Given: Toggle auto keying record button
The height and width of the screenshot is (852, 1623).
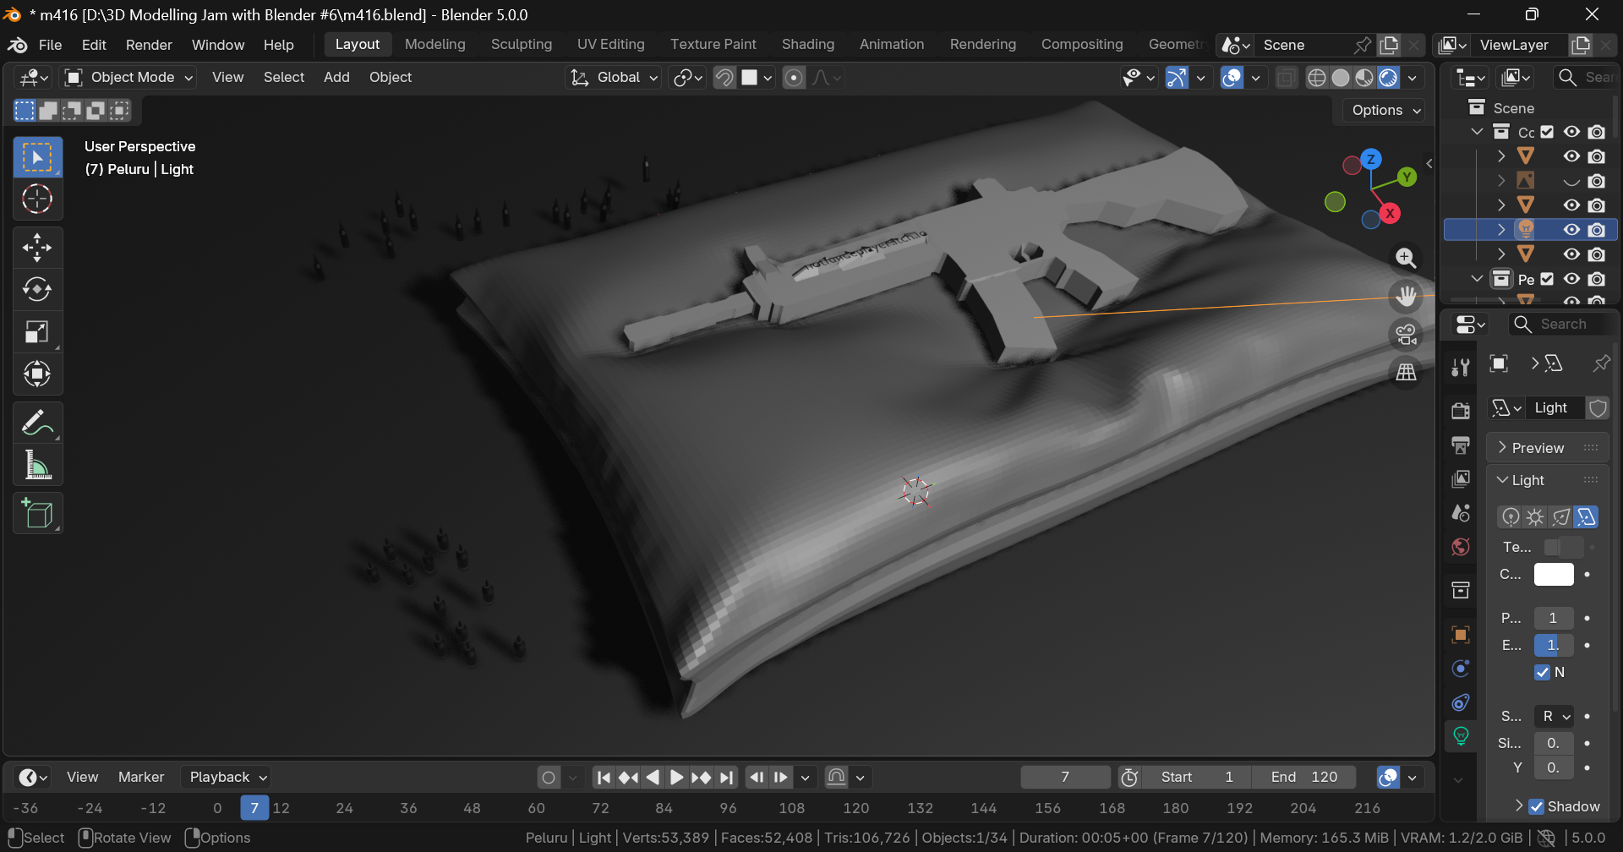Looking at the screenshot, I should [549, 777].
